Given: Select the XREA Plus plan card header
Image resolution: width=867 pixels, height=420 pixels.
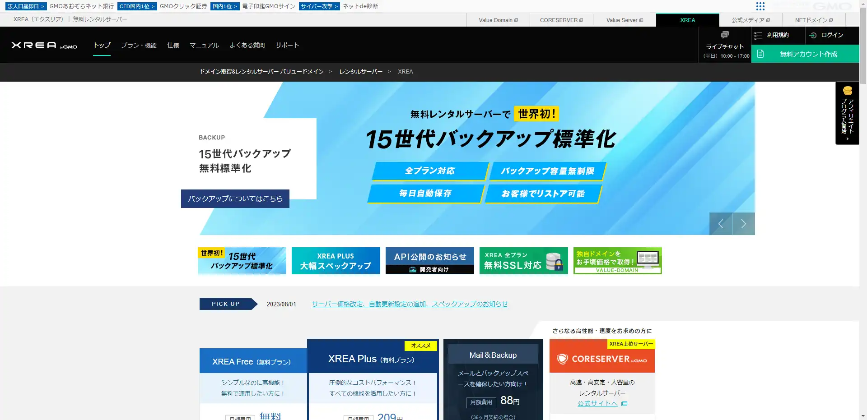Looking at the screenshot, I should [373, 356].
